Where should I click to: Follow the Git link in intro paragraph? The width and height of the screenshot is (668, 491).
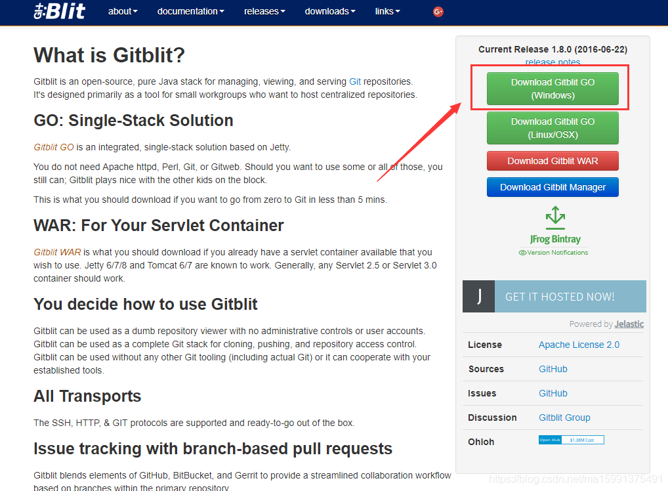click(x=355, y=81)
